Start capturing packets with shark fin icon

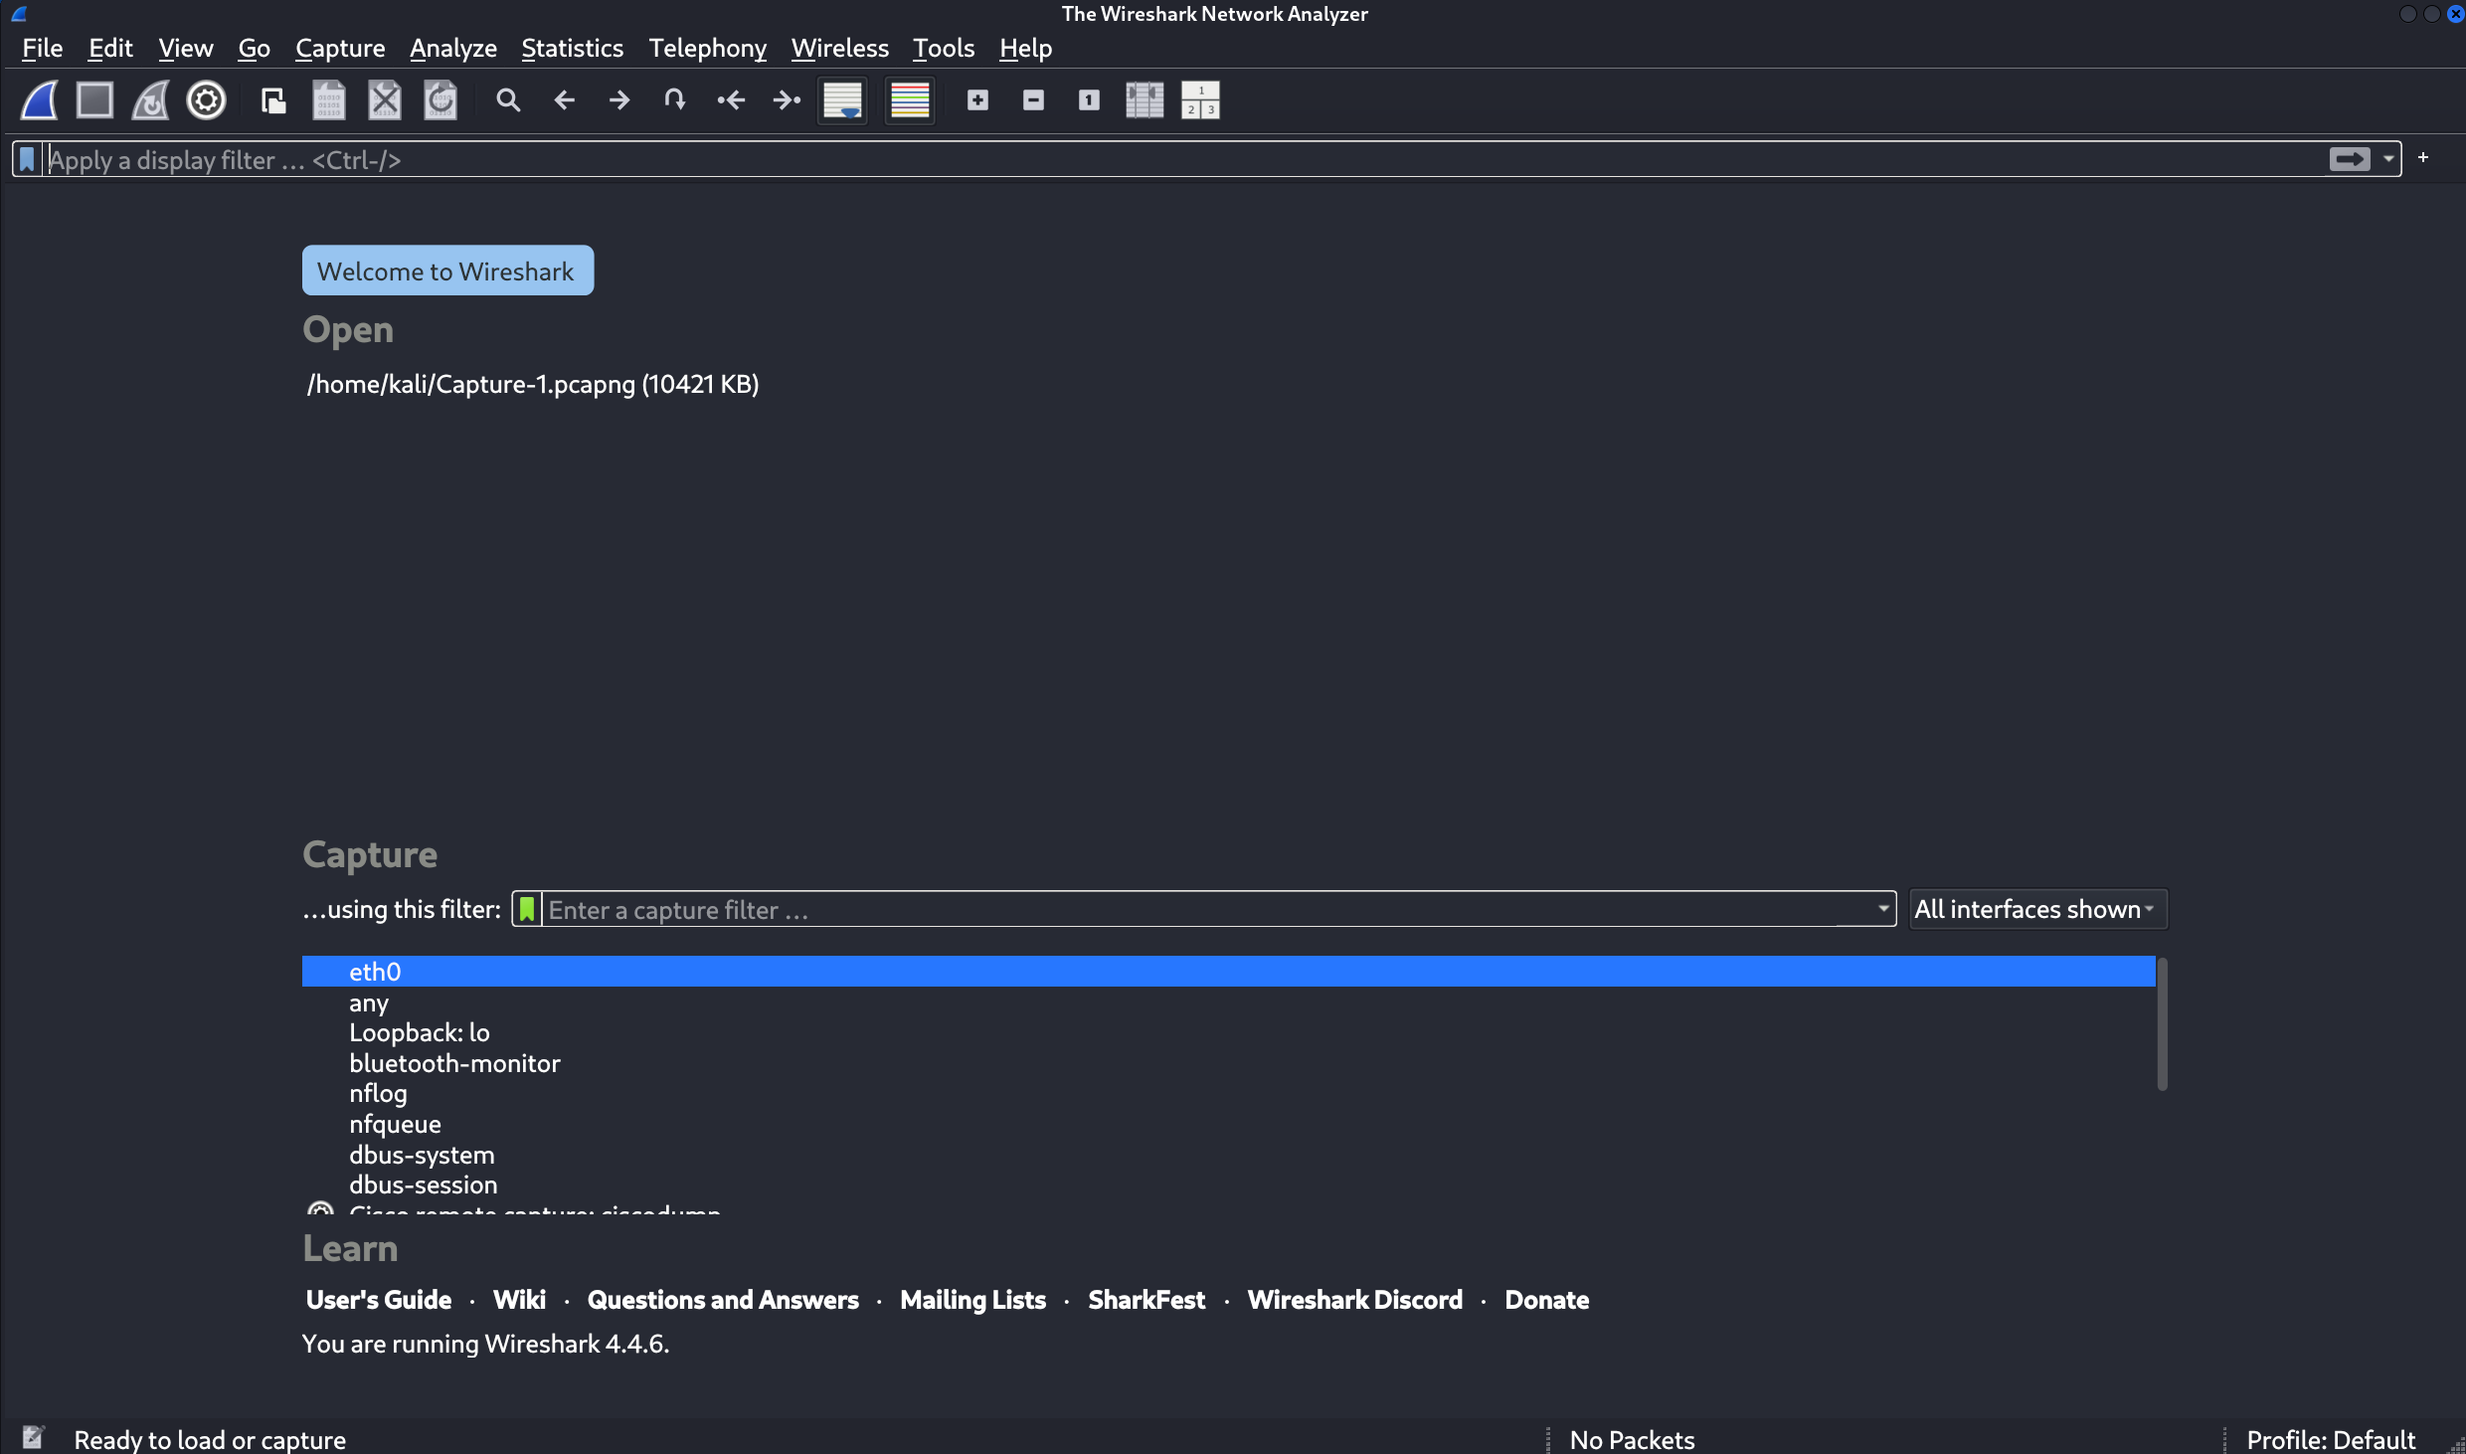tap(40, 100)
